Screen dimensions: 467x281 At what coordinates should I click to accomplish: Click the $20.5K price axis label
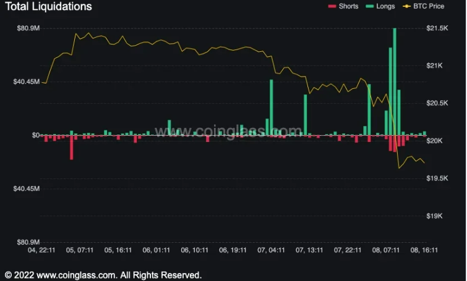coord(437,103)
